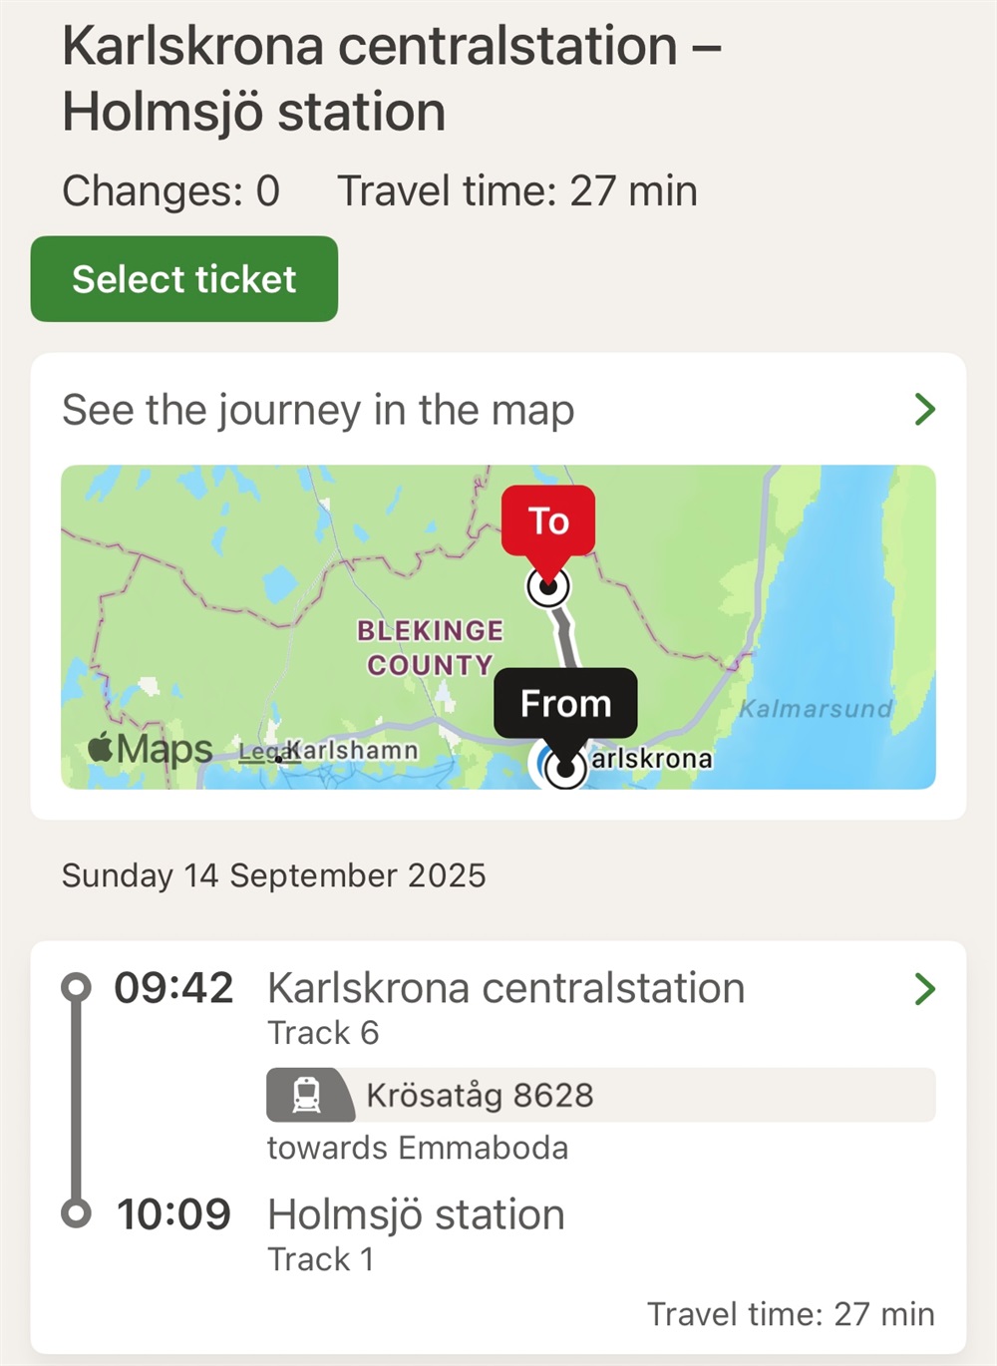
Task: Tap the destination circle marker under To
Action: [548, 586]
